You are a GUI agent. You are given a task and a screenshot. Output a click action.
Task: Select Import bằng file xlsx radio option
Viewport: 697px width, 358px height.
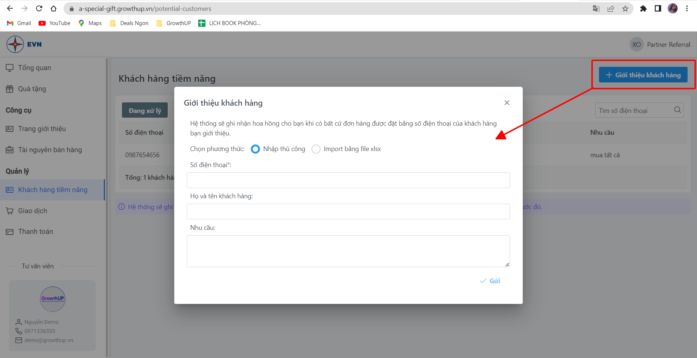316,149
